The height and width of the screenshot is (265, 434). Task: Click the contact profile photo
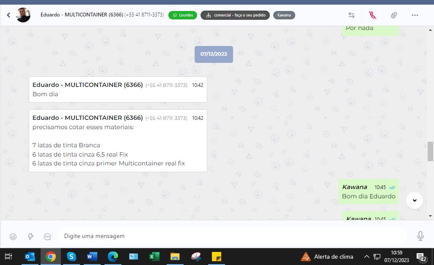[23, 15]
